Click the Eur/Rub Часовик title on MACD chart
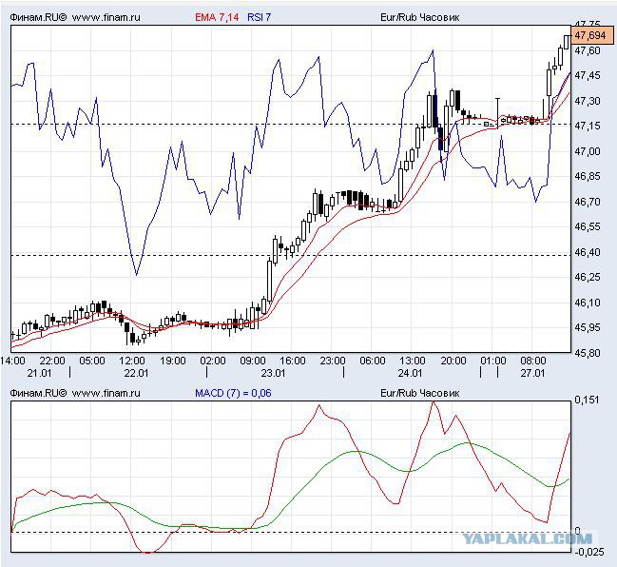This screenshot has height=567, width=617. 419,393
